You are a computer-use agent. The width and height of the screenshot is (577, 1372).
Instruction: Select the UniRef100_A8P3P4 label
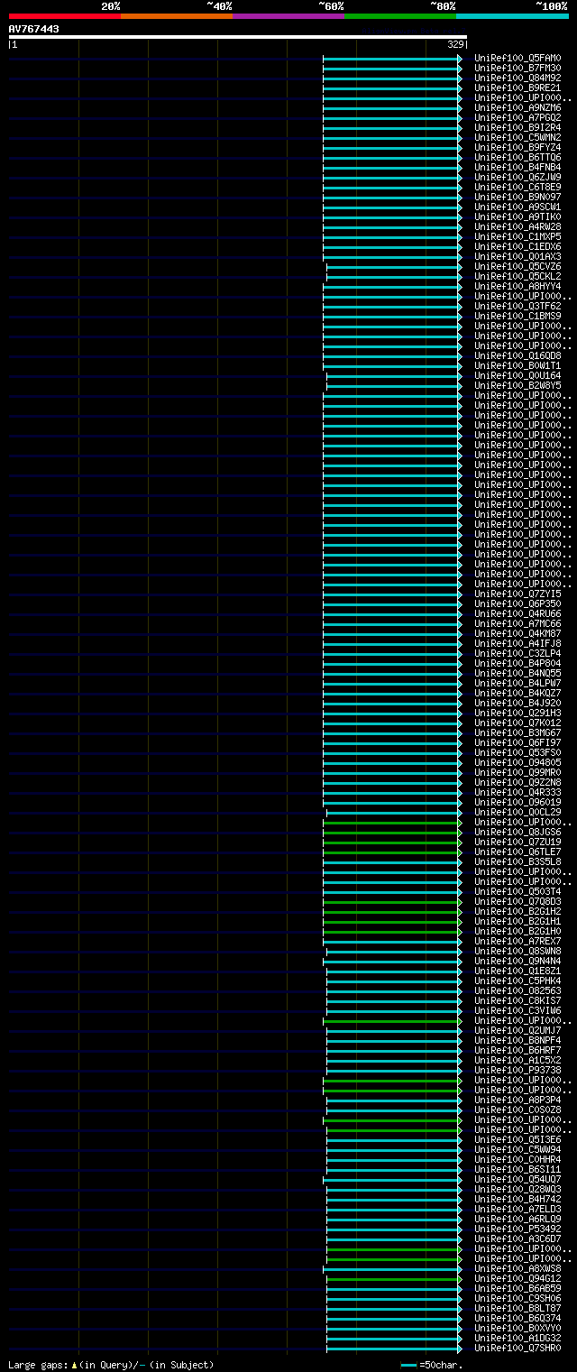[517, 1100]
